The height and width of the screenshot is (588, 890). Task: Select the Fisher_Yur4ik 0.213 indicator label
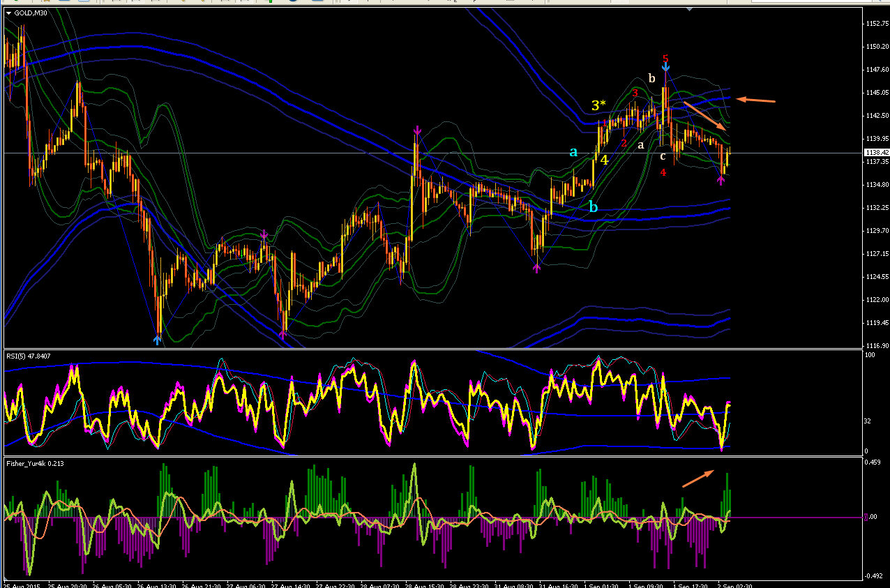(33, 462)
